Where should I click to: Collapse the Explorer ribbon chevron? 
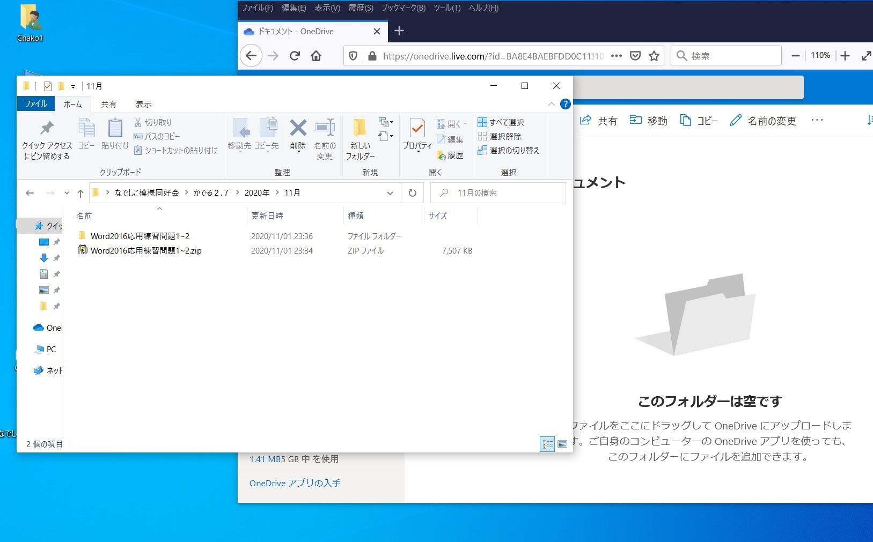pos(551,104)
